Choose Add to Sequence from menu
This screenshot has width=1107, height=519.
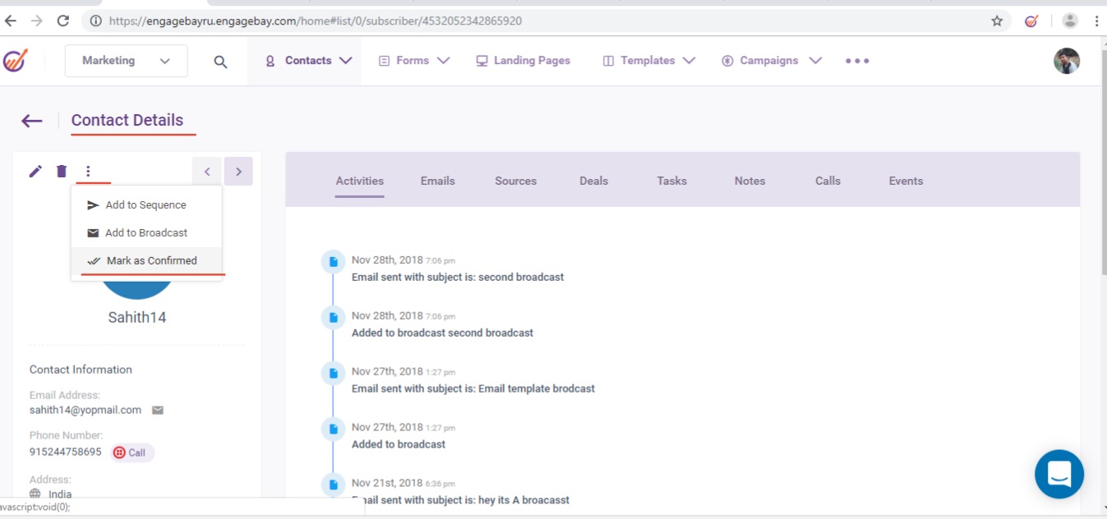click(x=145, y=205)
